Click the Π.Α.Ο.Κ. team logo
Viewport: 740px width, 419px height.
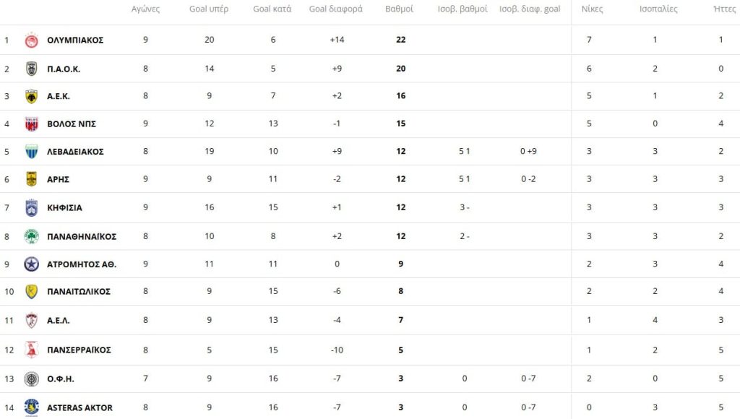tap(31, 69)
